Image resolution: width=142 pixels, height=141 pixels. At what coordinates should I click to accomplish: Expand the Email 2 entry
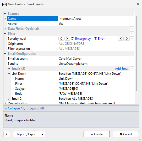pyautogui.click(x=9, y=99)
